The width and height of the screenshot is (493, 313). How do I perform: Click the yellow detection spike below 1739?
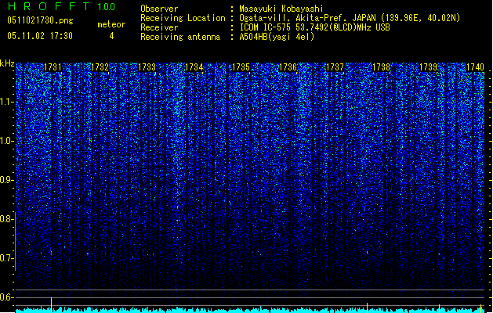pyautogui.click(x=439, y=308)
